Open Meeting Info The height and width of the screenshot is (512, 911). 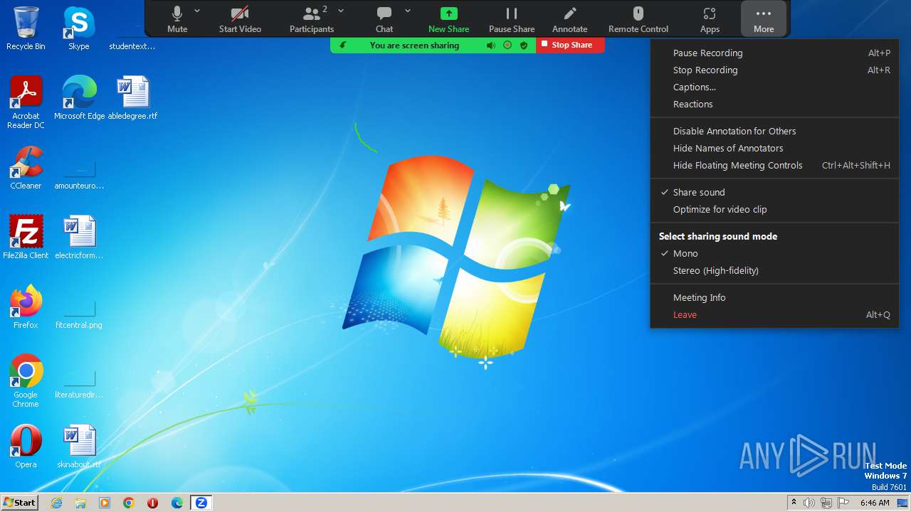(x=774, y=297)
